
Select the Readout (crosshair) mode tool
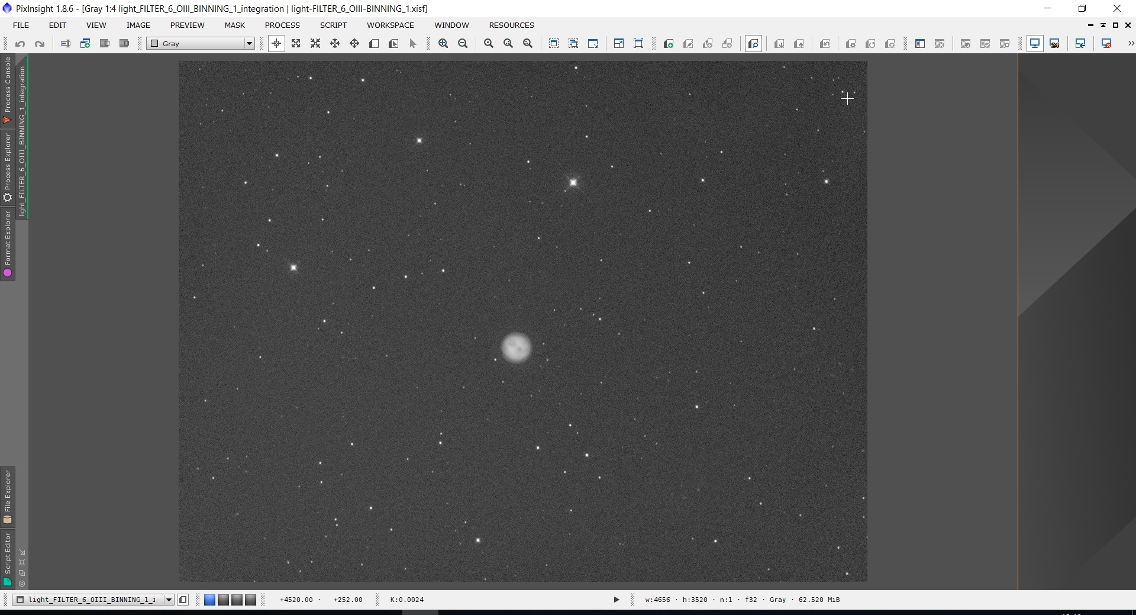pyautogui.click(x=276, y=44)
